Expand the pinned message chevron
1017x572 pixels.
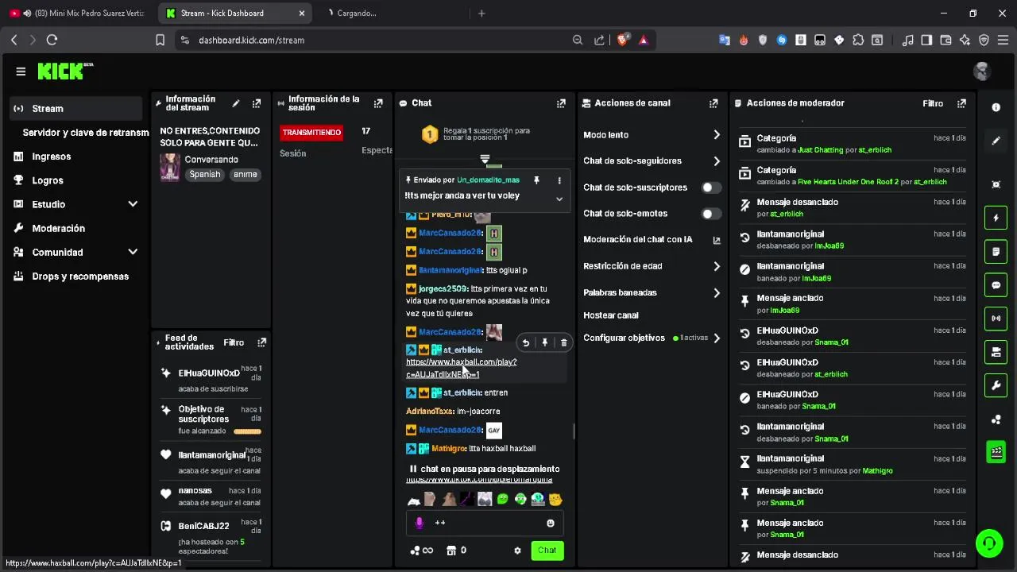coord(559,199)
